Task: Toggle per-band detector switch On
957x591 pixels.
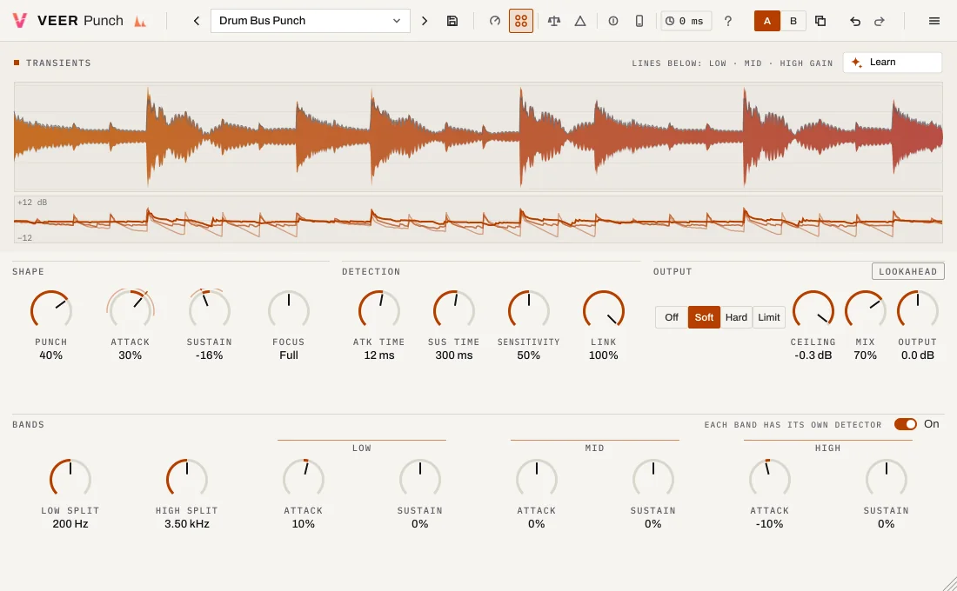Action: [905, 424]
